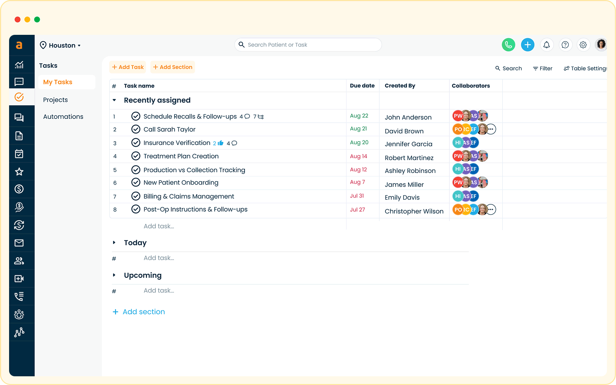Toggle completion for New Patient Onboarding
616x385 pixels.
136,182
